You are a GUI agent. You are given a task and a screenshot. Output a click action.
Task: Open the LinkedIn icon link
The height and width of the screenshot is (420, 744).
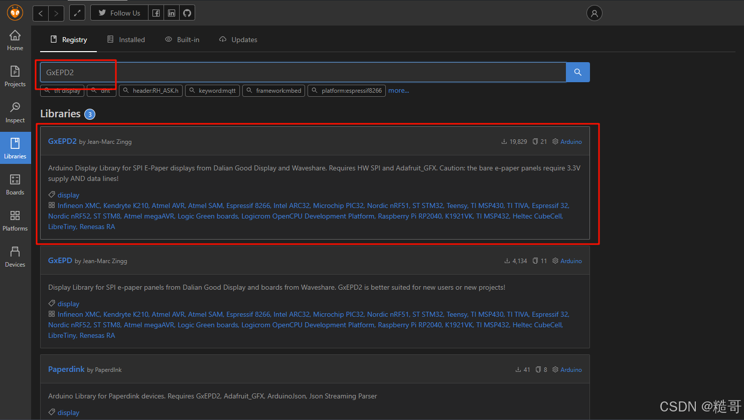172,13
